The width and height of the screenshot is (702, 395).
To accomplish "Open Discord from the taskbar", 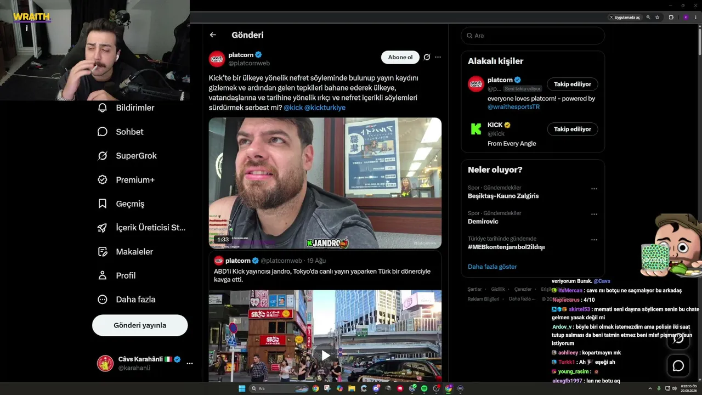I will 376,388.
